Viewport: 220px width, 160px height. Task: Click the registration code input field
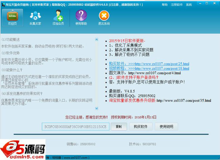point(75,126)
